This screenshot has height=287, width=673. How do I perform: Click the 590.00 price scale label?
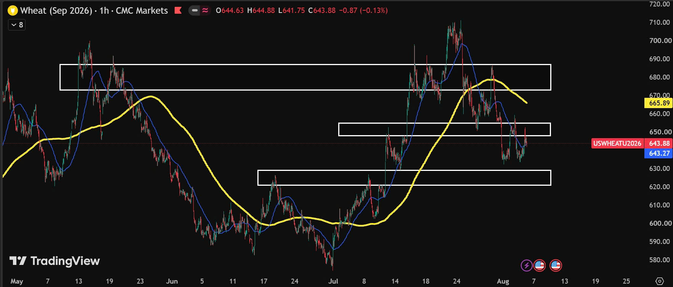[x=659, y=242]
